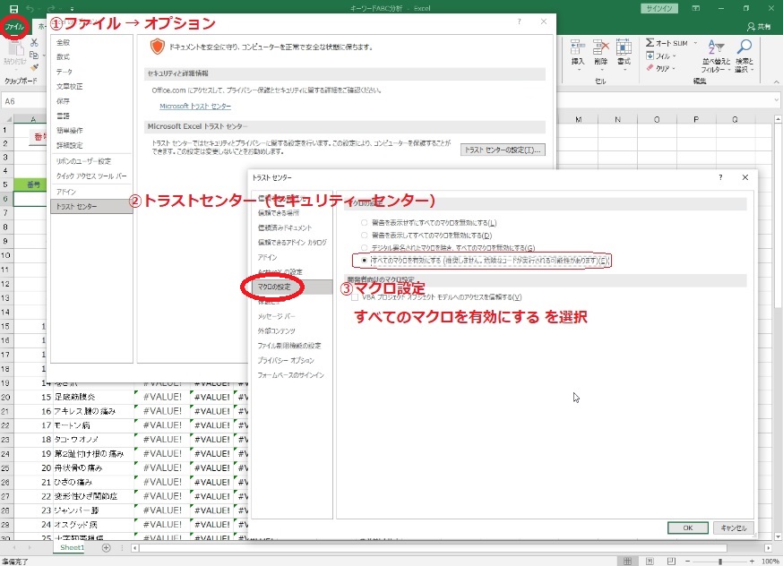Image resolution: width=783 pixels, height=566 pixels.
Task: Select プライバシー オプション in Trust Center sidebar
Action: point(292,360)
